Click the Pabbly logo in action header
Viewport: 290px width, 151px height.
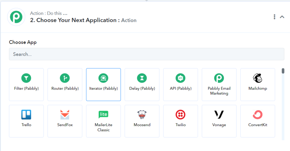click(16, 17)
